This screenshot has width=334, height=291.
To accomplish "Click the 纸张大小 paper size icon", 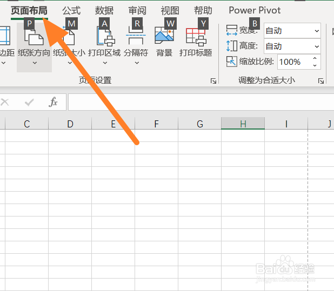I will [x=69, y=37].
